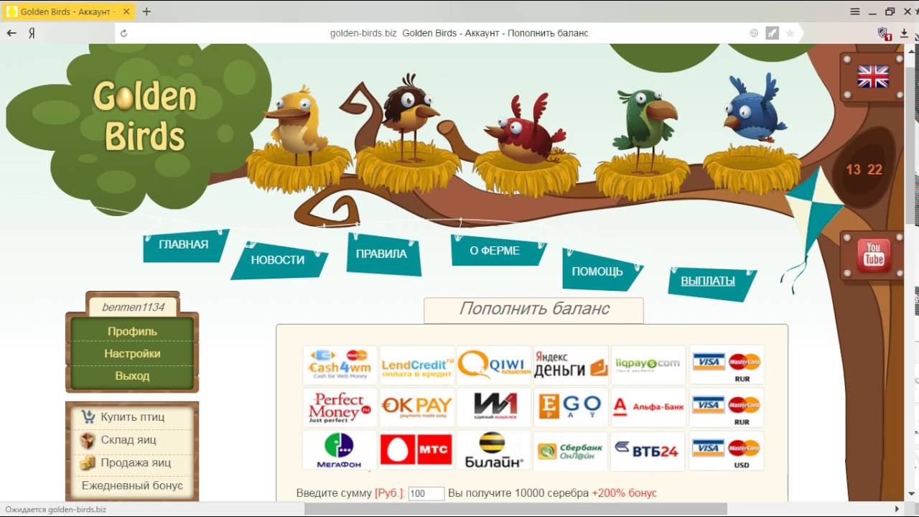
Task: Select Perfect Money payment logo
Action: click(x=340, y=408)
